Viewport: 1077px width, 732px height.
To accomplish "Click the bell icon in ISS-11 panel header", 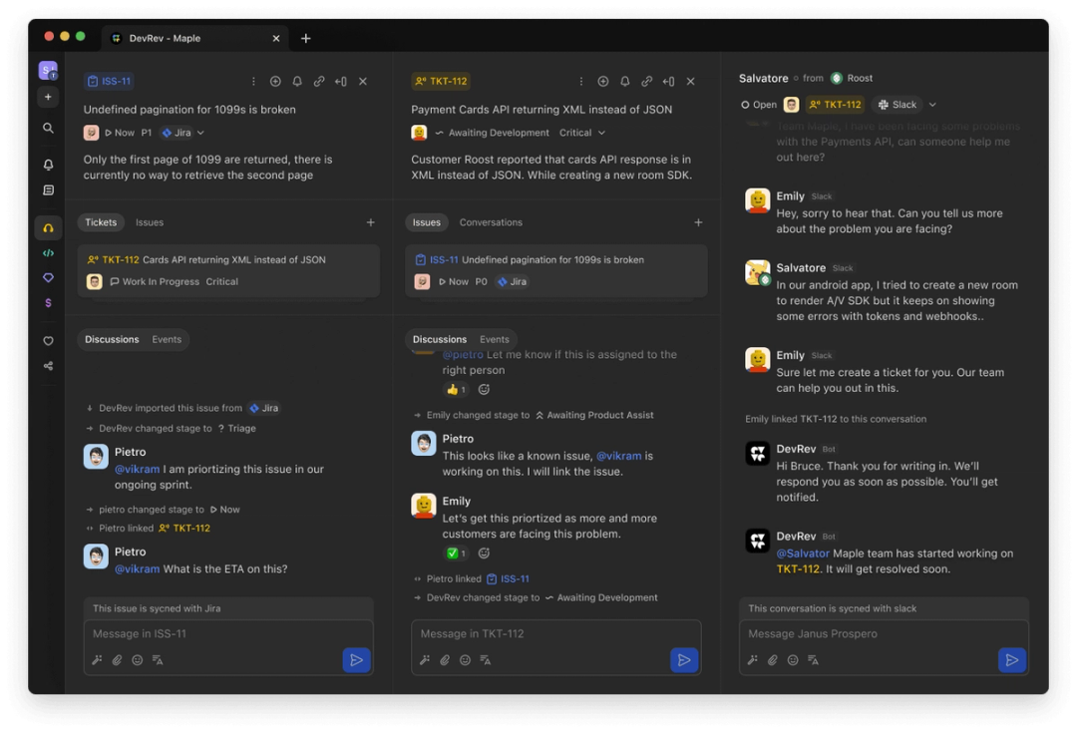I will 297,81.
